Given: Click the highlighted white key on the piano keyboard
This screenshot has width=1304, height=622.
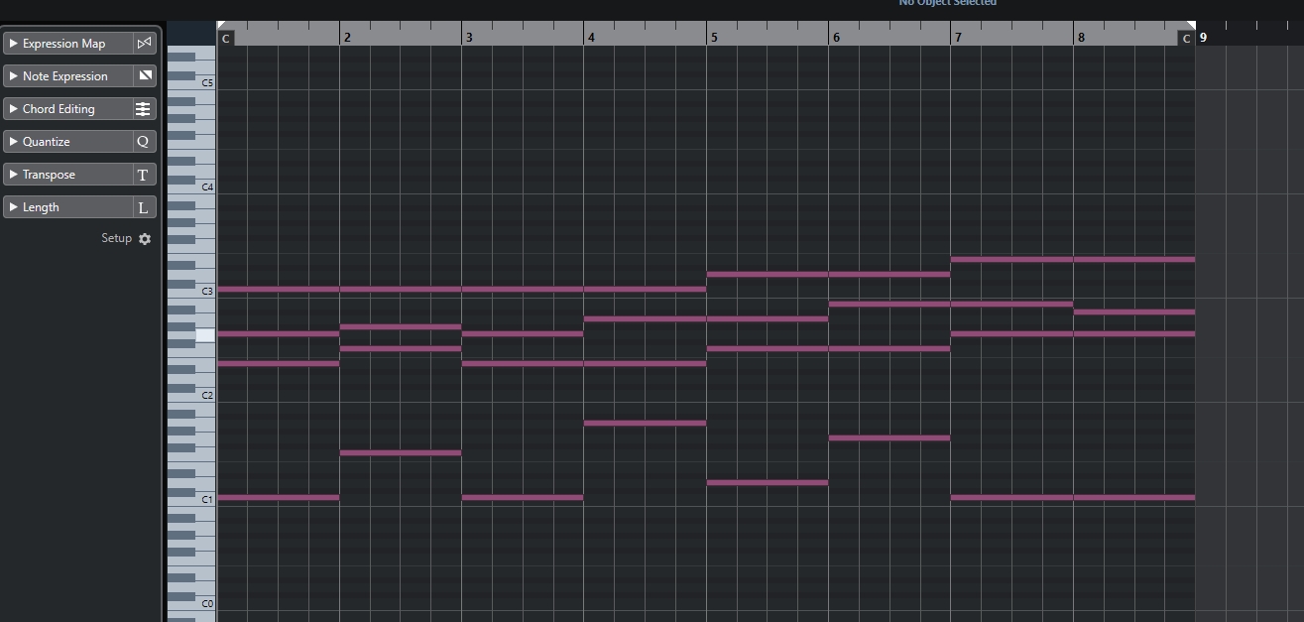Looking at the screenshot, I should click(x=205, y=335).
